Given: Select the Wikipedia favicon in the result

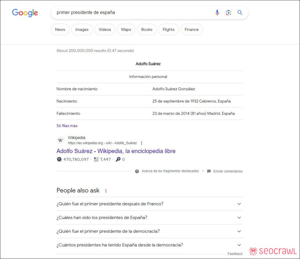Looking at the screenshot, I should [x=60, y=140].
